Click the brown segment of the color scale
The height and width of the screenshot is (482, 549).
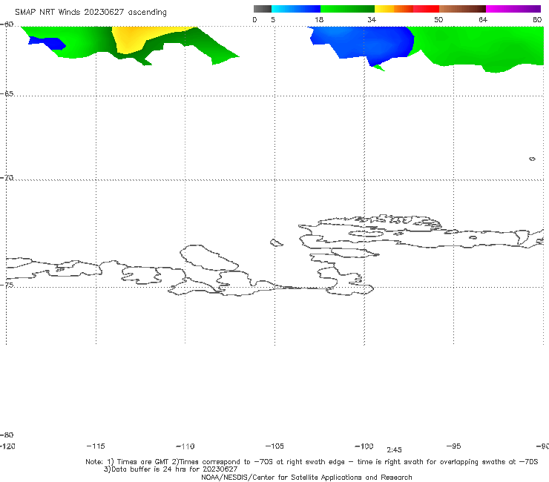coord(462,9)
